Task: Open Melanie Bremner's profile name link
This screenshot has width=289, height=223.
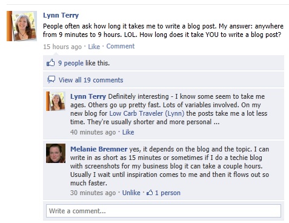Action: [x=99, y=149]
